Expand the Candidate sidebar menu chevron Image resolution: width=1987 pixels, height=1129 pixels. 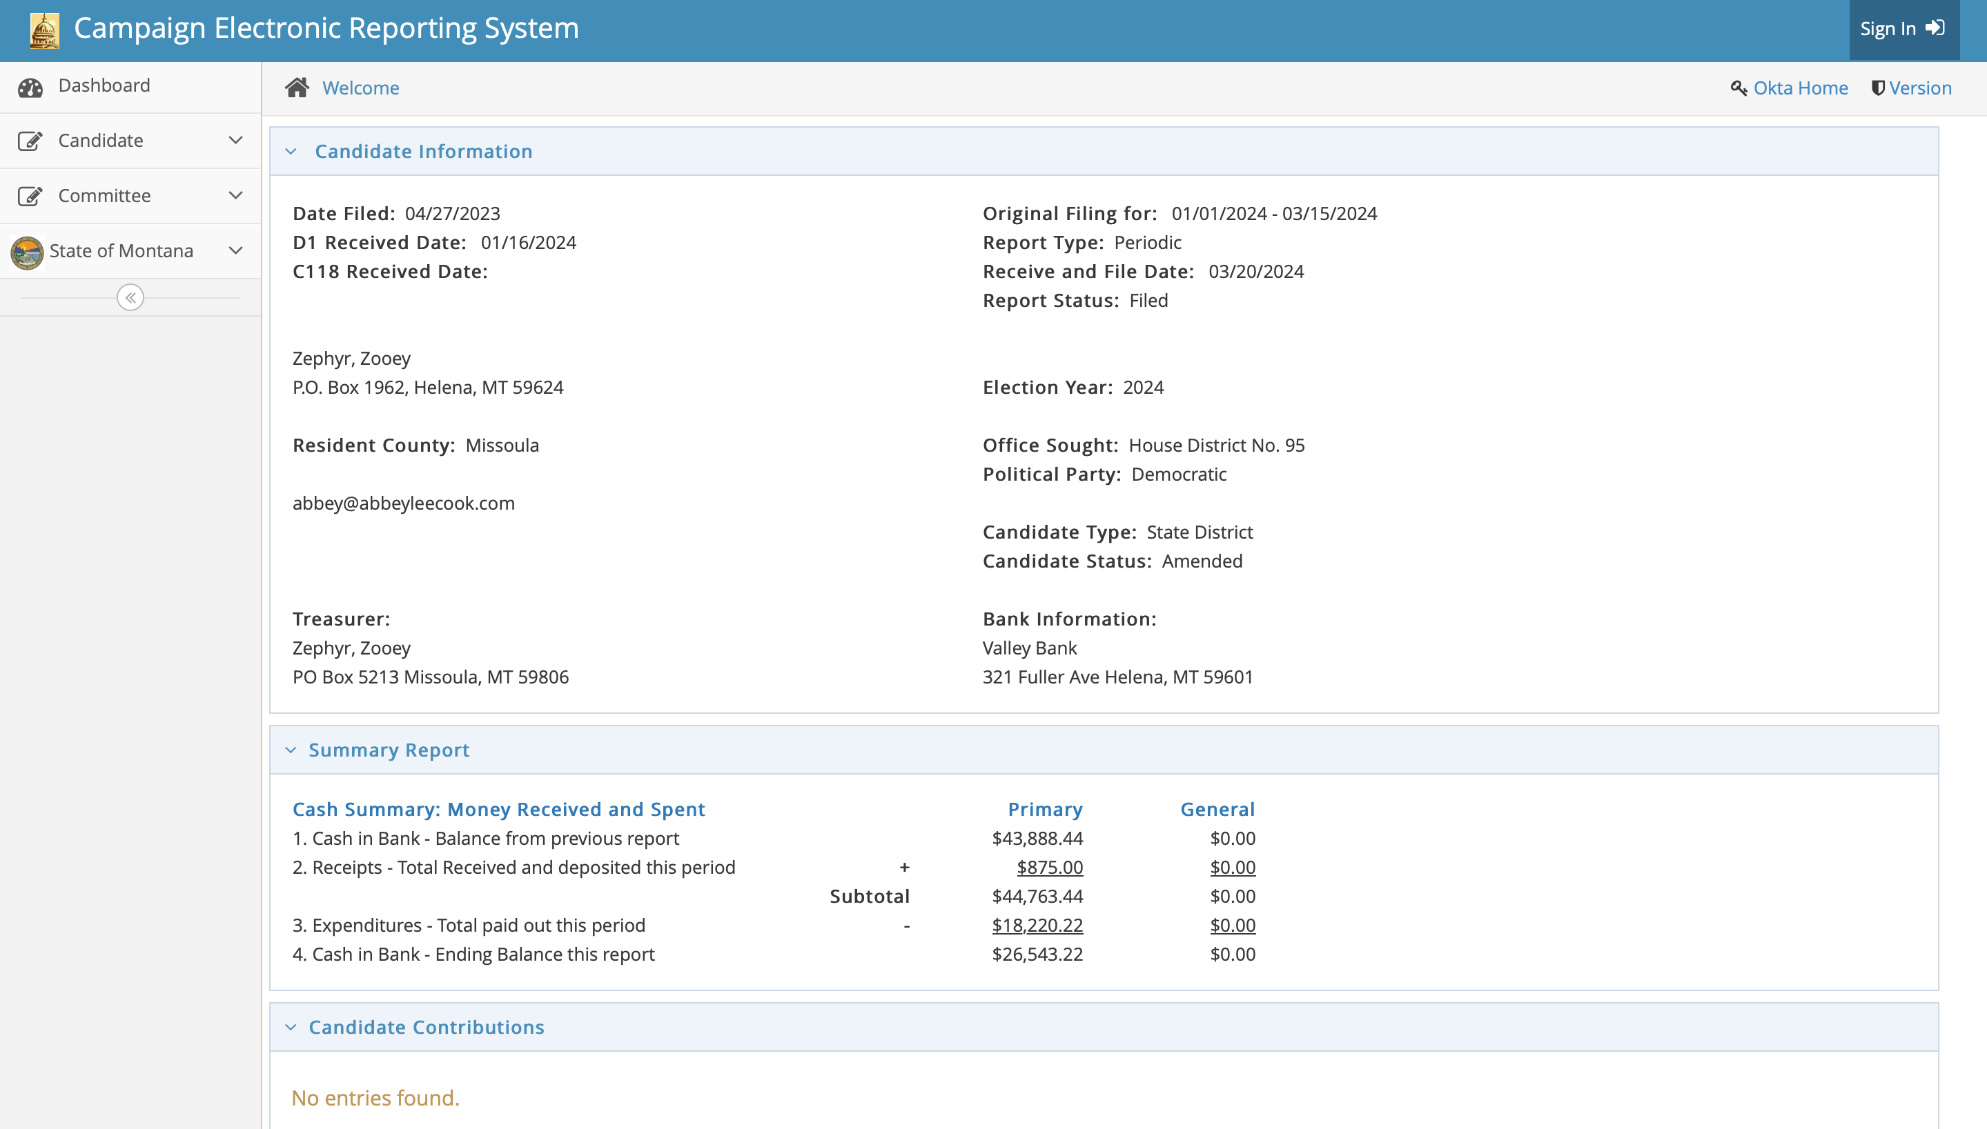click(236, 141)
